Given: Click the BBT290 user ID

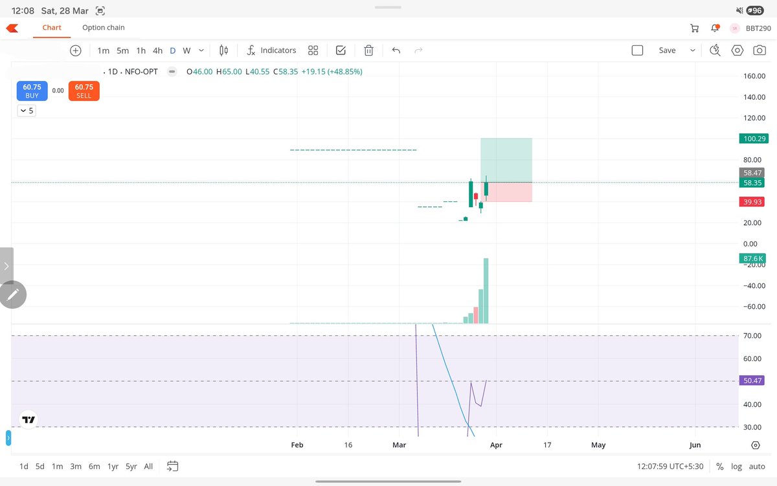Looking at the screenshot, I should pyautogui.click(x=758, y=28).
